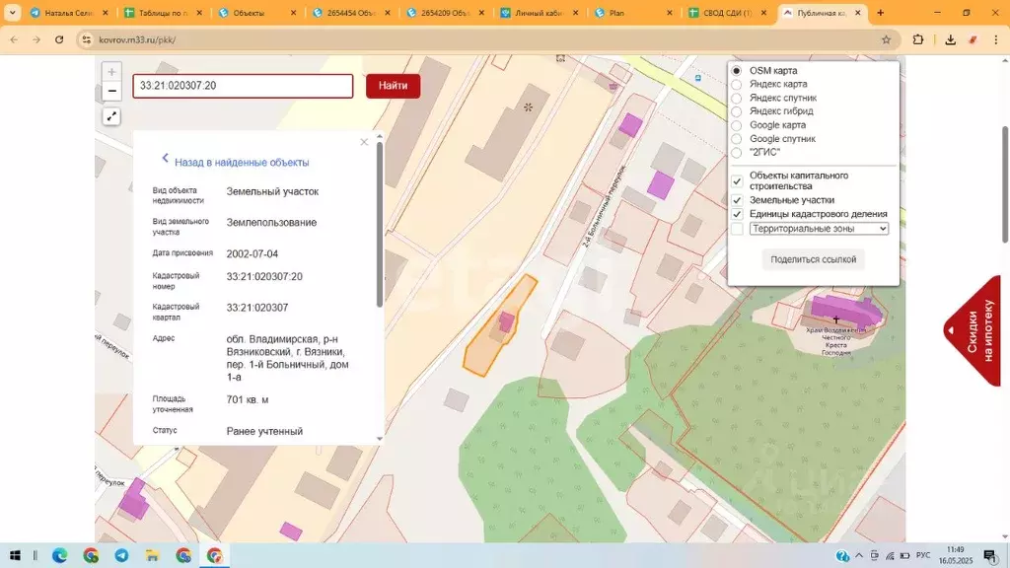This screenshot has height=568, width=1010.
Task: Select the Google карта radio option
Action: pyautogui.click(x=737, y=125)
